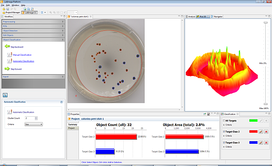
Task: Click the help icon in Automatic Classification header
Action: [x=61, y=102]
